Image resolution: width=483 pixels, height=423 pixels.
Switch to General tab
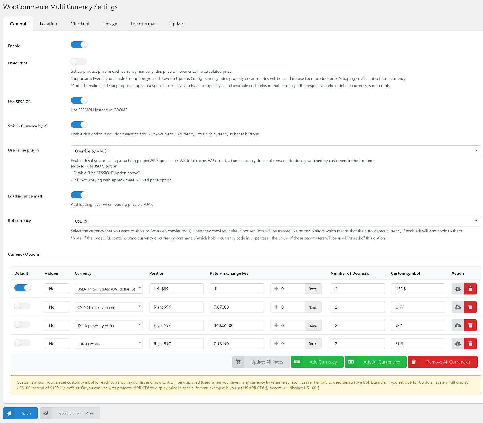click(x=18, y=24)
